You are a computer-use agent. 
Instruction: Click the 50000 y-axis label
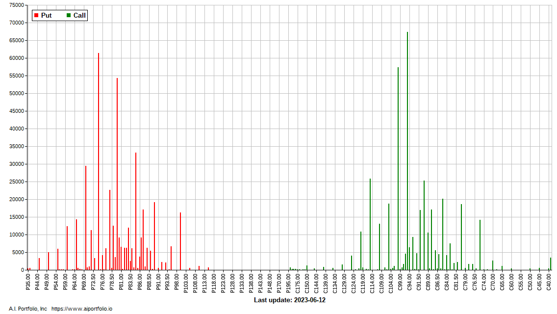coord(17,94)
